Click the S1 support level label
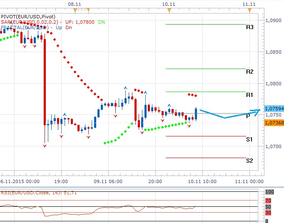 coord(249,139)
